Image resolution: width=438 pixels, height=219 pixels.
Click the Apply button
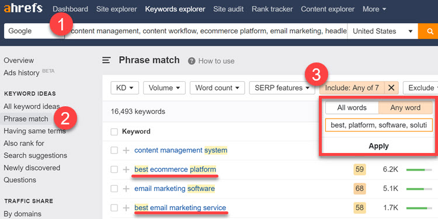click(x=378, y=146)
